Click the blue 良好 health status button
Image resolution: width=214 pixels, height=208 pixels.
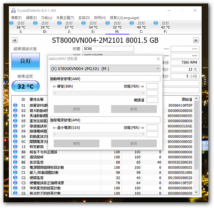coord(26,61)
